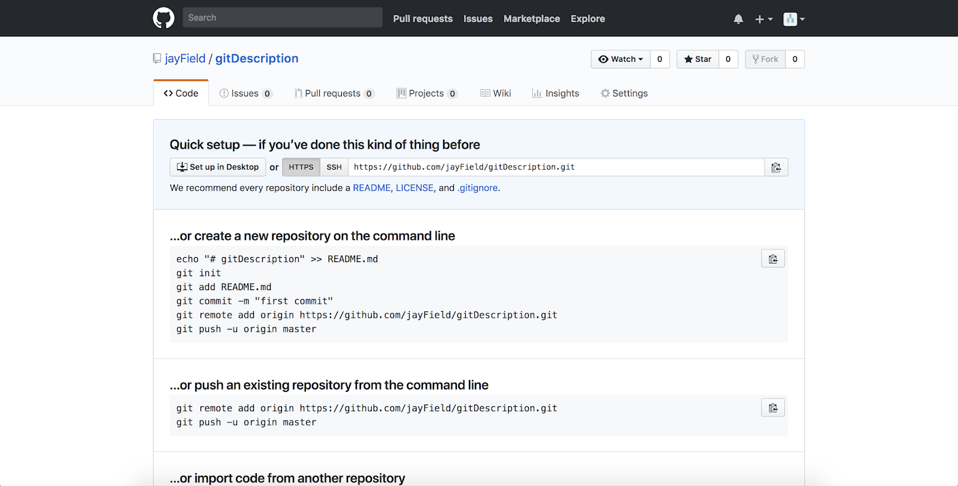Copy the clone URL to clipboard

click(x=776, y=167)
